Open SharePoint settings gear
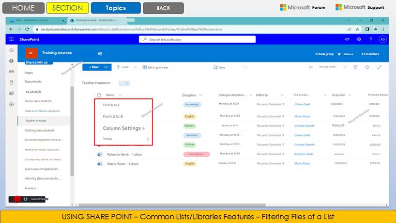Screen dimensions: 396x223 [359, 39]
